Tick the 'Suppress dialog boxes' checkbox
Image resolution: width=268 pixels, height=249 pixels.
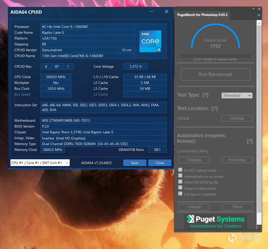point(180,188)
